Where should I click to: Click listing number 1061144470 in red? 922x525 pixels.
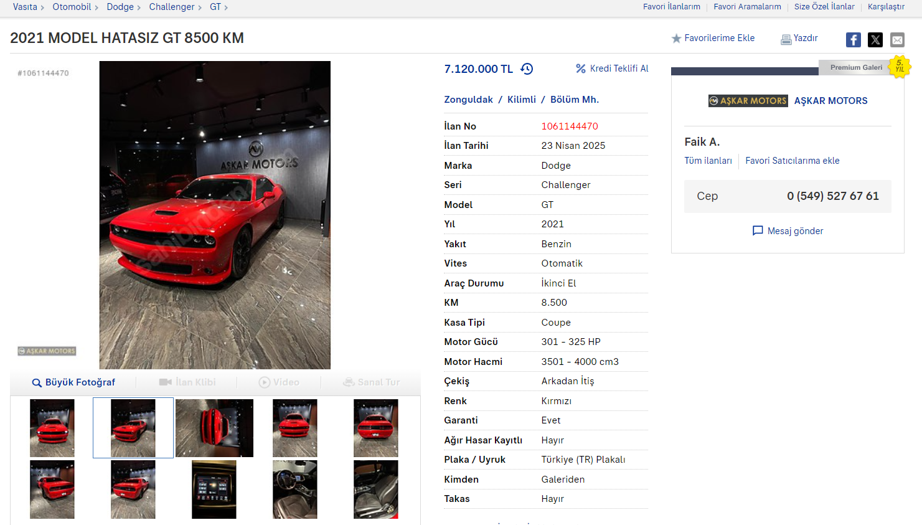point(570,126)
